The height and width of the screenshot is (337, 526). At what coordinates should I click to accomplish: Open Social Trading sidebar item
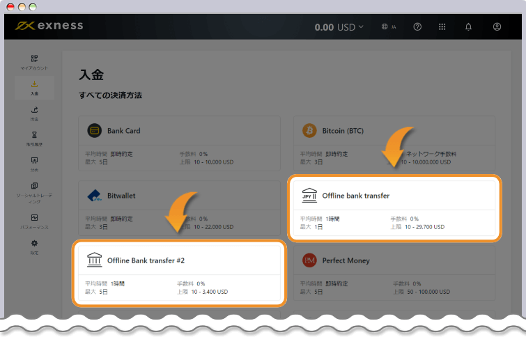pyautogui.click(x=34, y=193)
